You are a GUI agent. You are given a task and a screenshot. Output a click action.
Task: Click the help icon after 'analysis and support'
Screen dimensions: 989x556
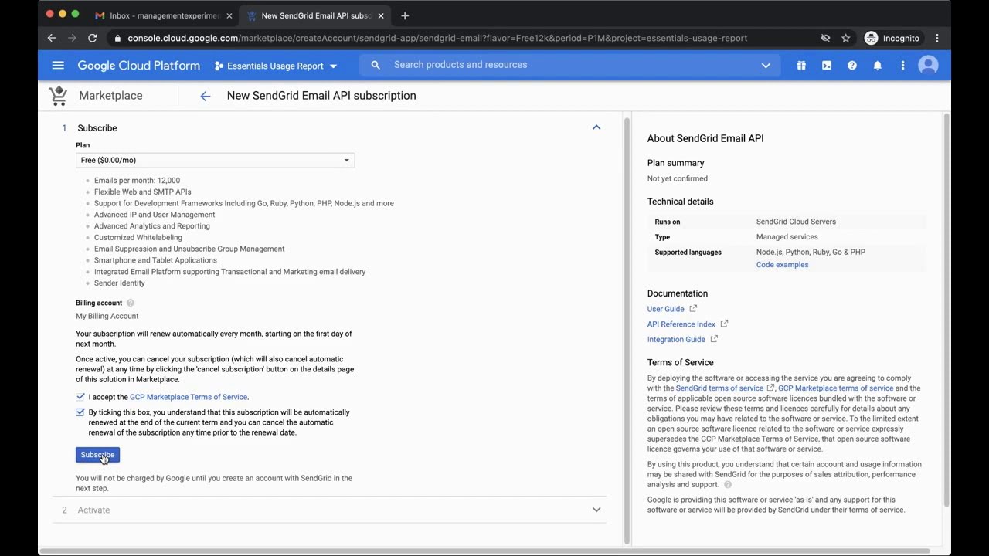click(728, 485)
